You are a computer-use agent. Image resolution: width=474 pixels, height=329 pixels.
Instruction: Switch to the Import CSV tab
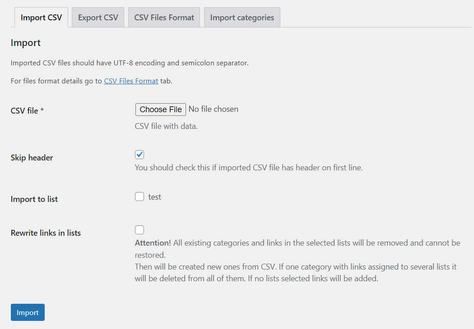tap(41, 18)
